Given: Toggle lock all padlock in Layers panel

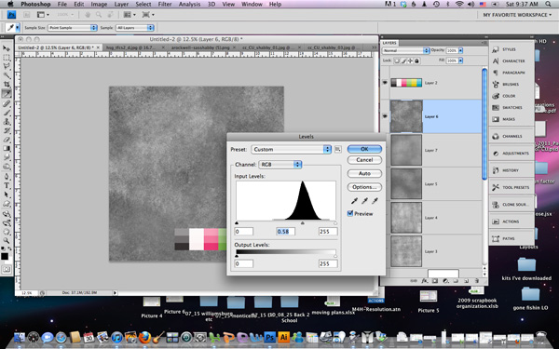Looking at the screenshot, I should [416, 60].
